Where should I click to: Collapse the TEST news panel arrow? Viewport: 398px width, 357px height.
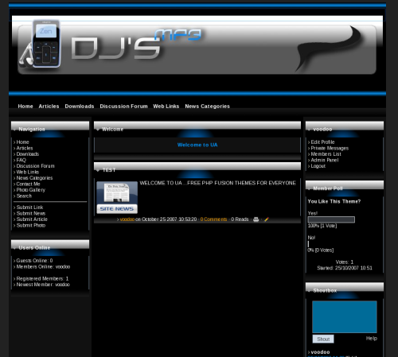click(x=98, y=170)
